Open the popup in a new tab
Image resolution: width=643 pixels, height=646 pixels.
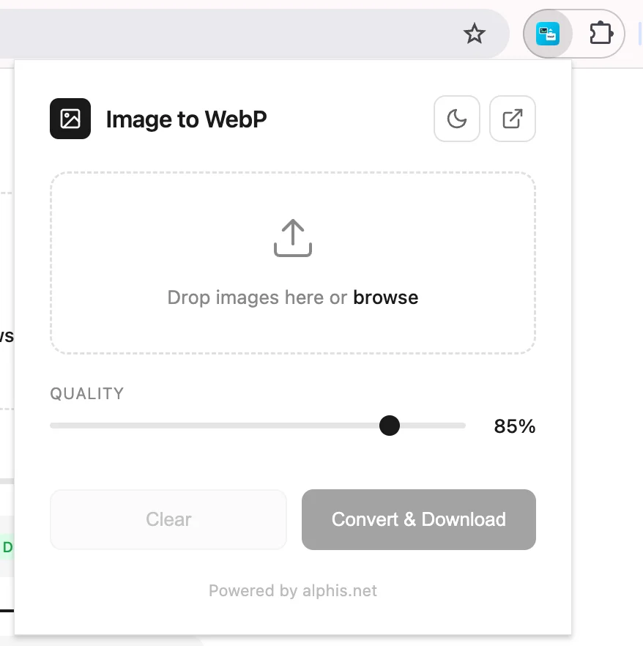[x=513, y=119]
